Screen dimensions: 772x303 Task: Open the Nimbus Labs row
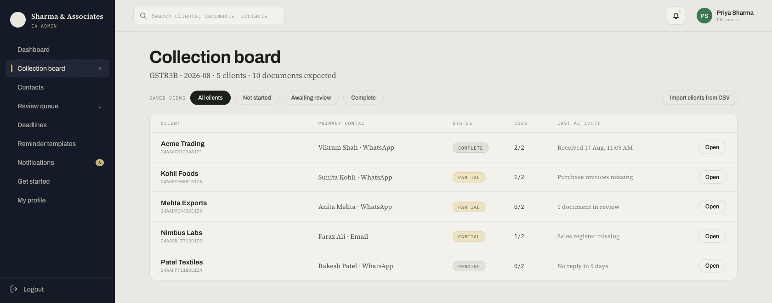point(712,236)
